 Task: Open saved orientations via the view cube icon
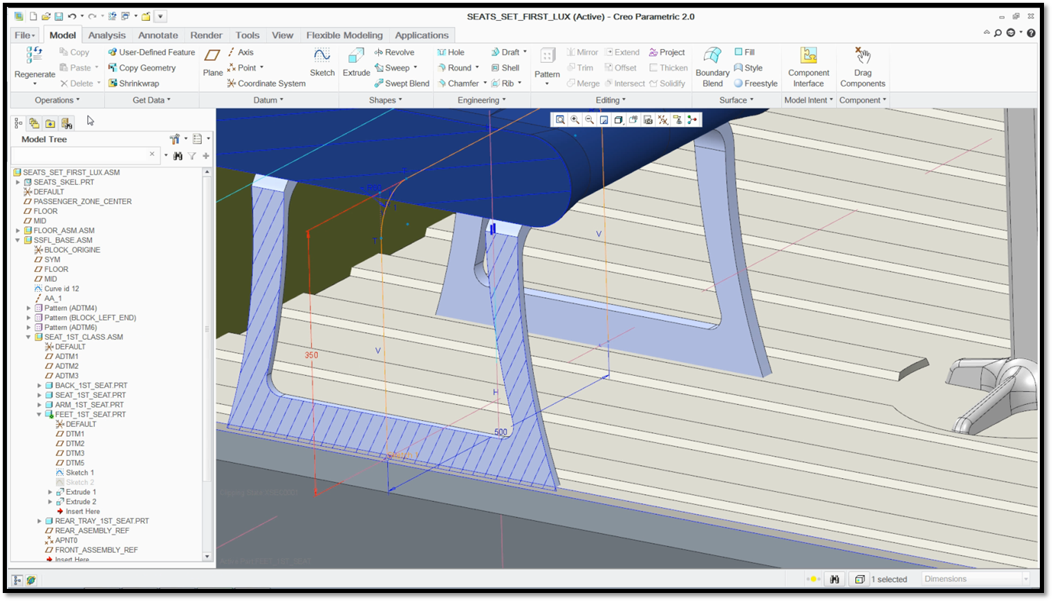point(619,119)
